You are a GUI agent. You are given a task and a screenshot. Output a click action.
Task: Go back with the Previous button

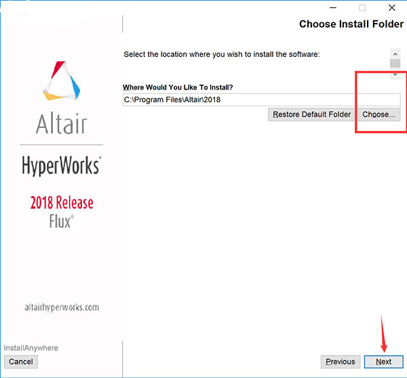[x=341, y=362]
